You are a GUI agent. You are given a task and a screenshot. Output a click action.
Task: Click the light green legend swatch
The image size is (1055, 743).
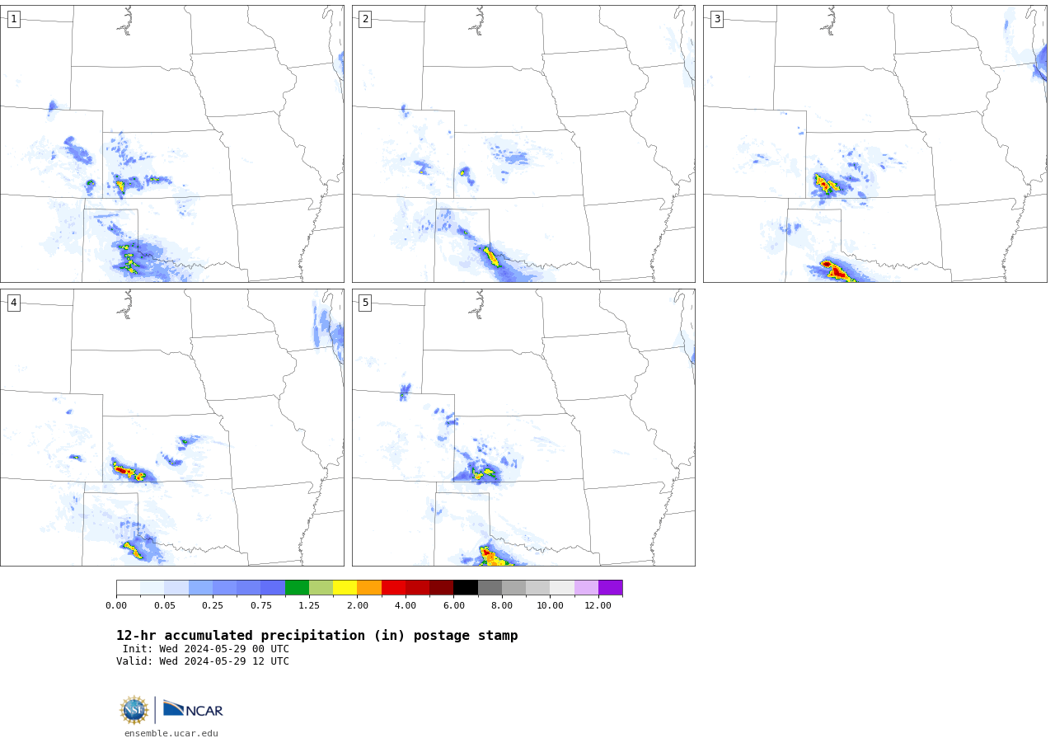321,588
